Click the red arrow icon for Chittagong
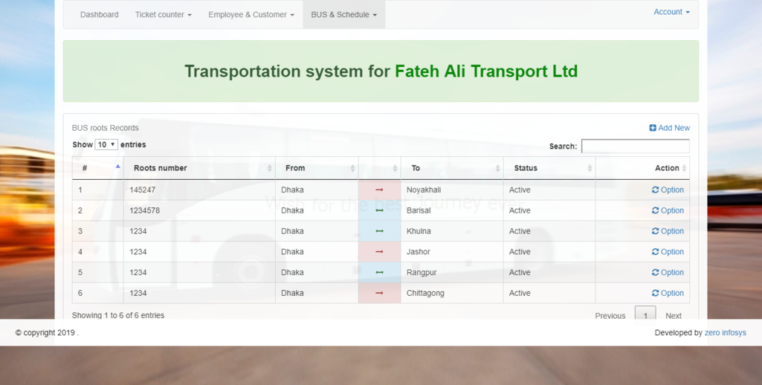 379,293
